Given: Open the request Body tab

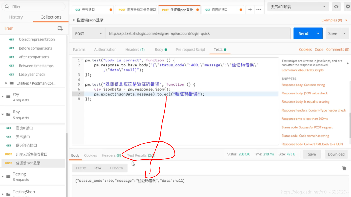Looking at the screenshot, I should click(x=161, y=50).
